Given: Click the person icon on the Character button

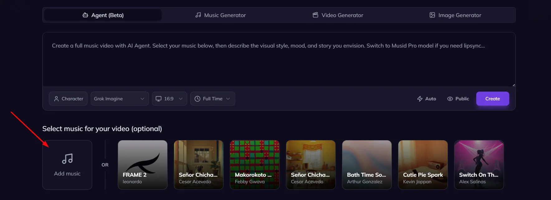Looking at the screenshot, I should click(56, 99).
